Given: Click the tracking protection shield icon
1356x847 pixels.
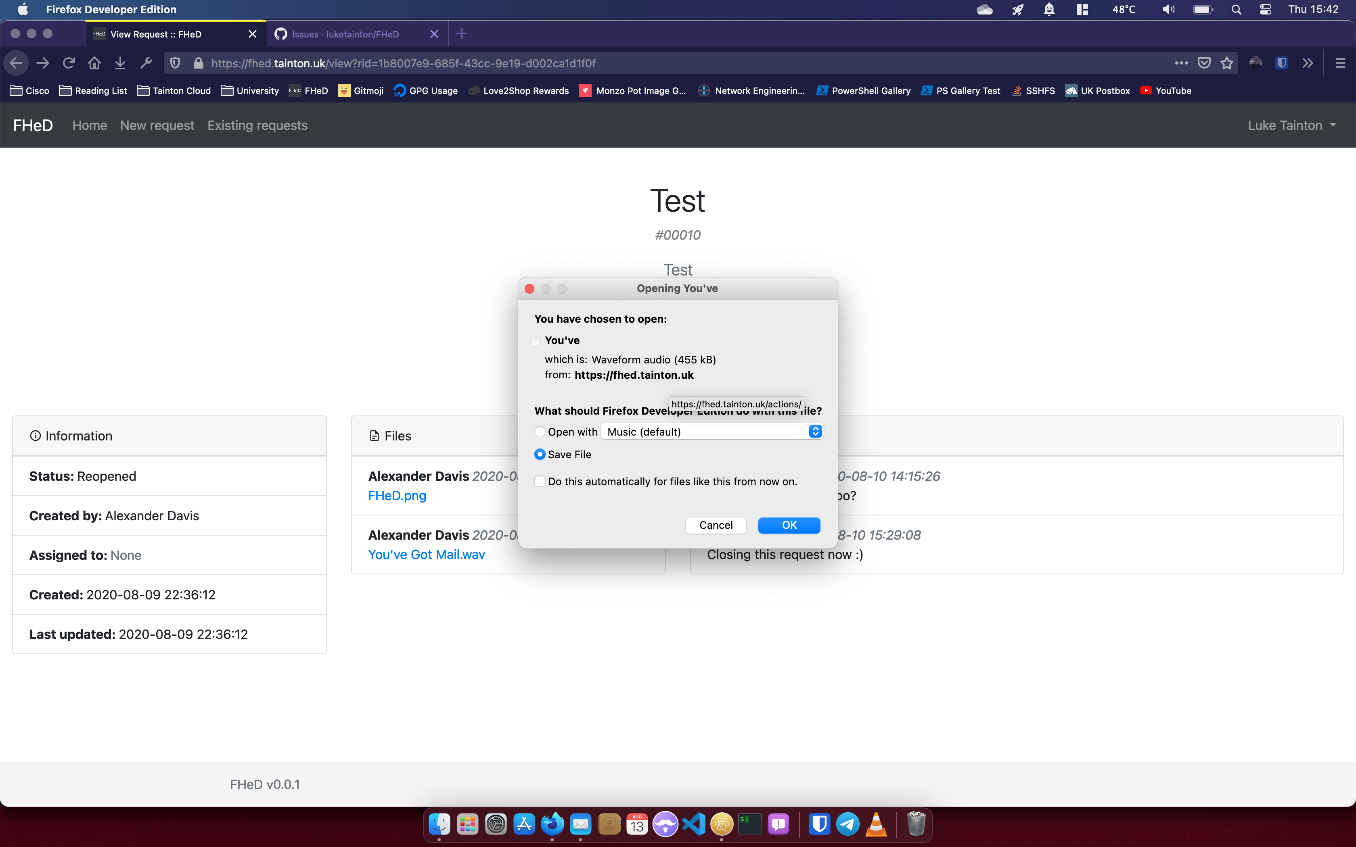Looking at the screenshot, I should tap(175, 63).
